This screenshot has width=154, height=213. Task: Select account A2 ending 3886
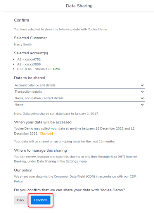tap(29, 64)
